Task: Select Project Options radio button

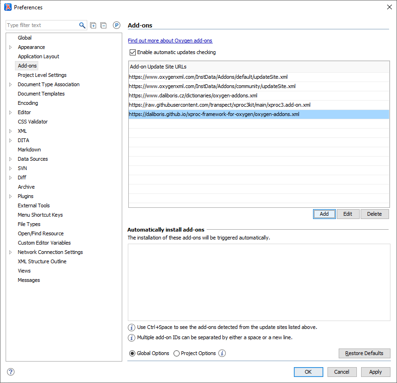Action: 176,353
